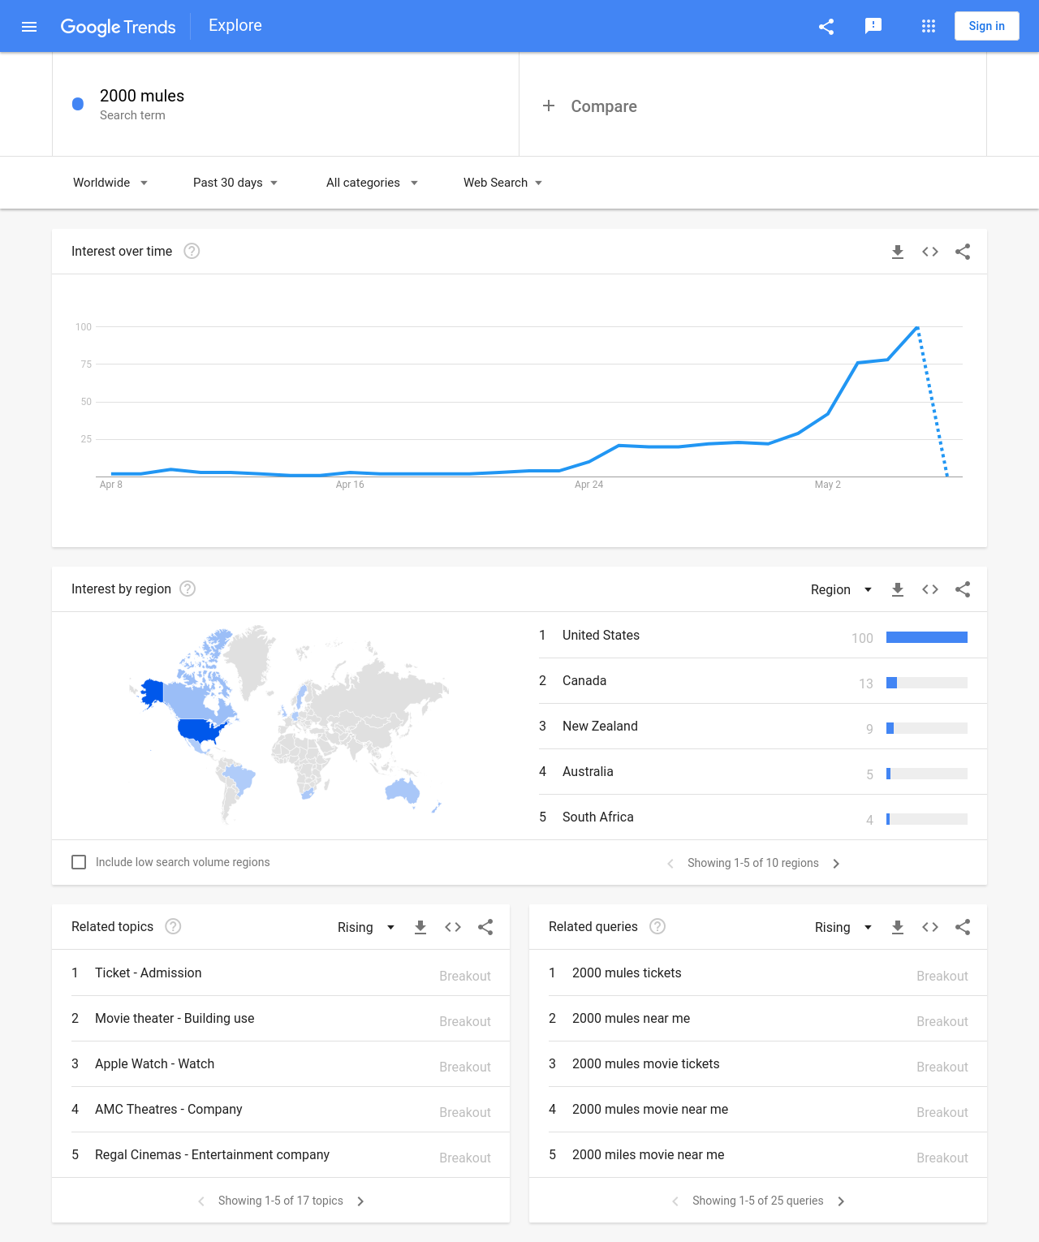Open the All categories dropdown
1039x1242 pixels.
372,183
